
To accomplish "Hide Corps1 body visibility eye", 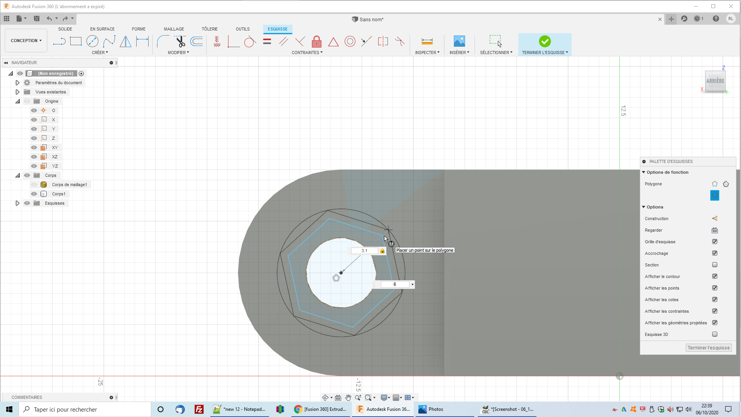I will click(x=34, y=194).
